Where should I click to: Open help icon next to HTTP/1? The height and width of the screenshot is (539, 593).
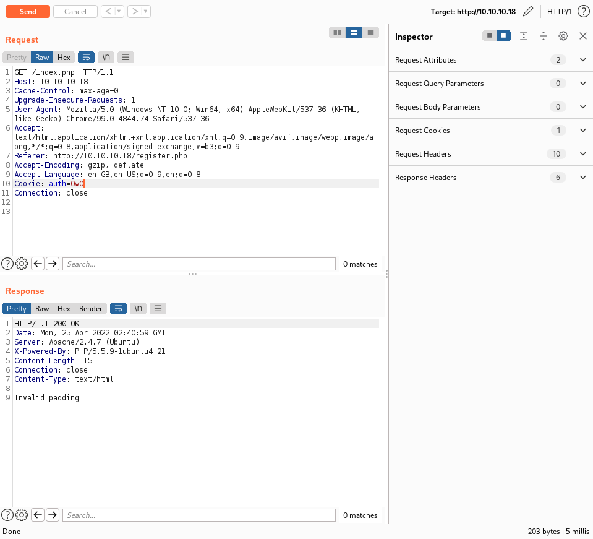tap(582, 12)
